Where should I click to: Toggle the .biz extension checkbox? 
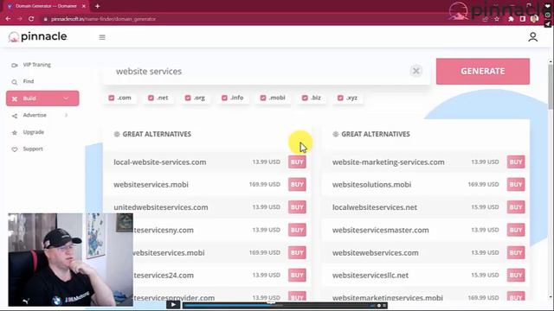[x=305, y=98]
